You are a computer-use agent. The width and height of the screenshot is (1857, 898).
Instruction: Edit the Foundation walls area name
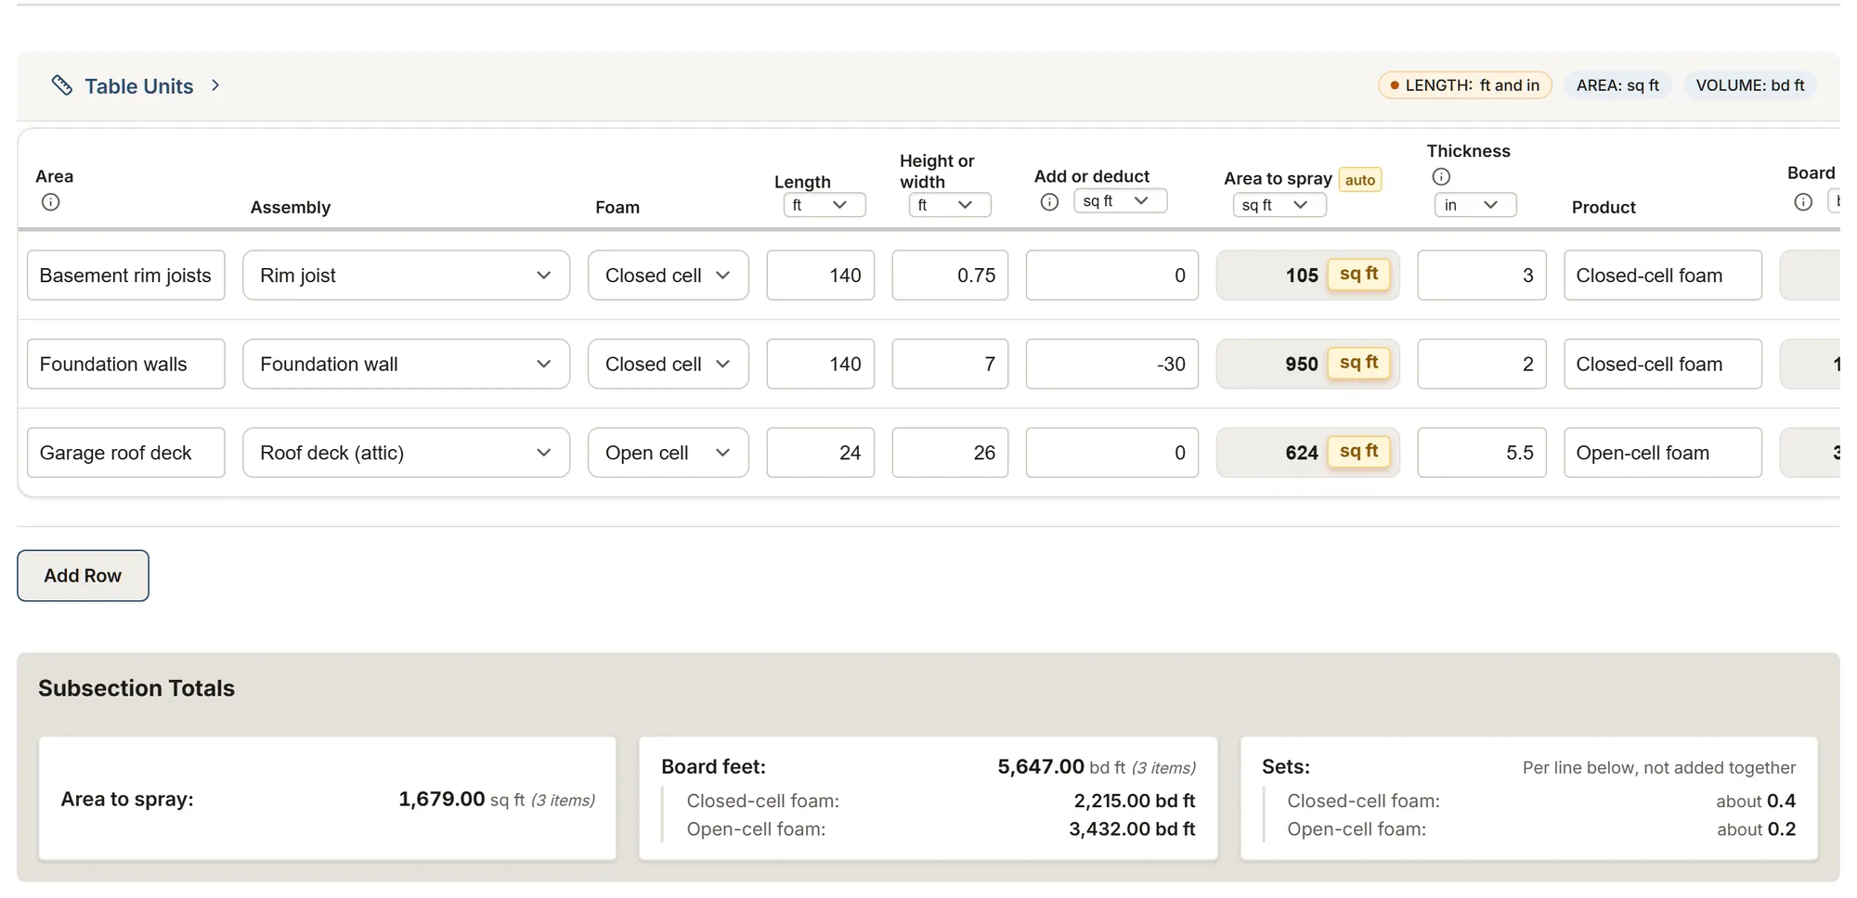[126, 365]
